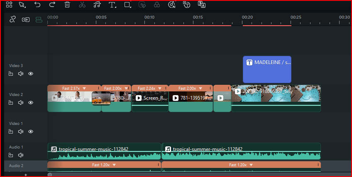Viewport: 352px width, 177px height.
Task: Open the audio music-note tool
Action: tap(97, 5)
